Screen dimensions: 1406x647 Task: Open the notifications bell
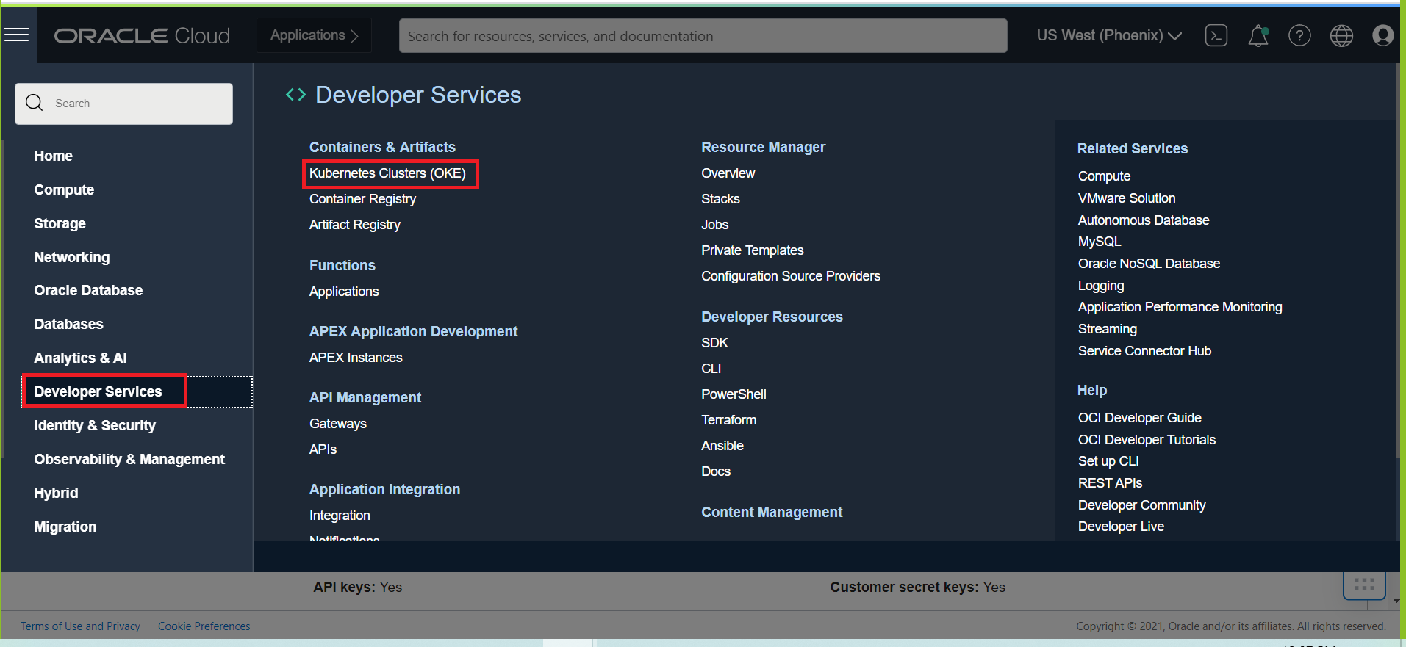[1258, 35]
